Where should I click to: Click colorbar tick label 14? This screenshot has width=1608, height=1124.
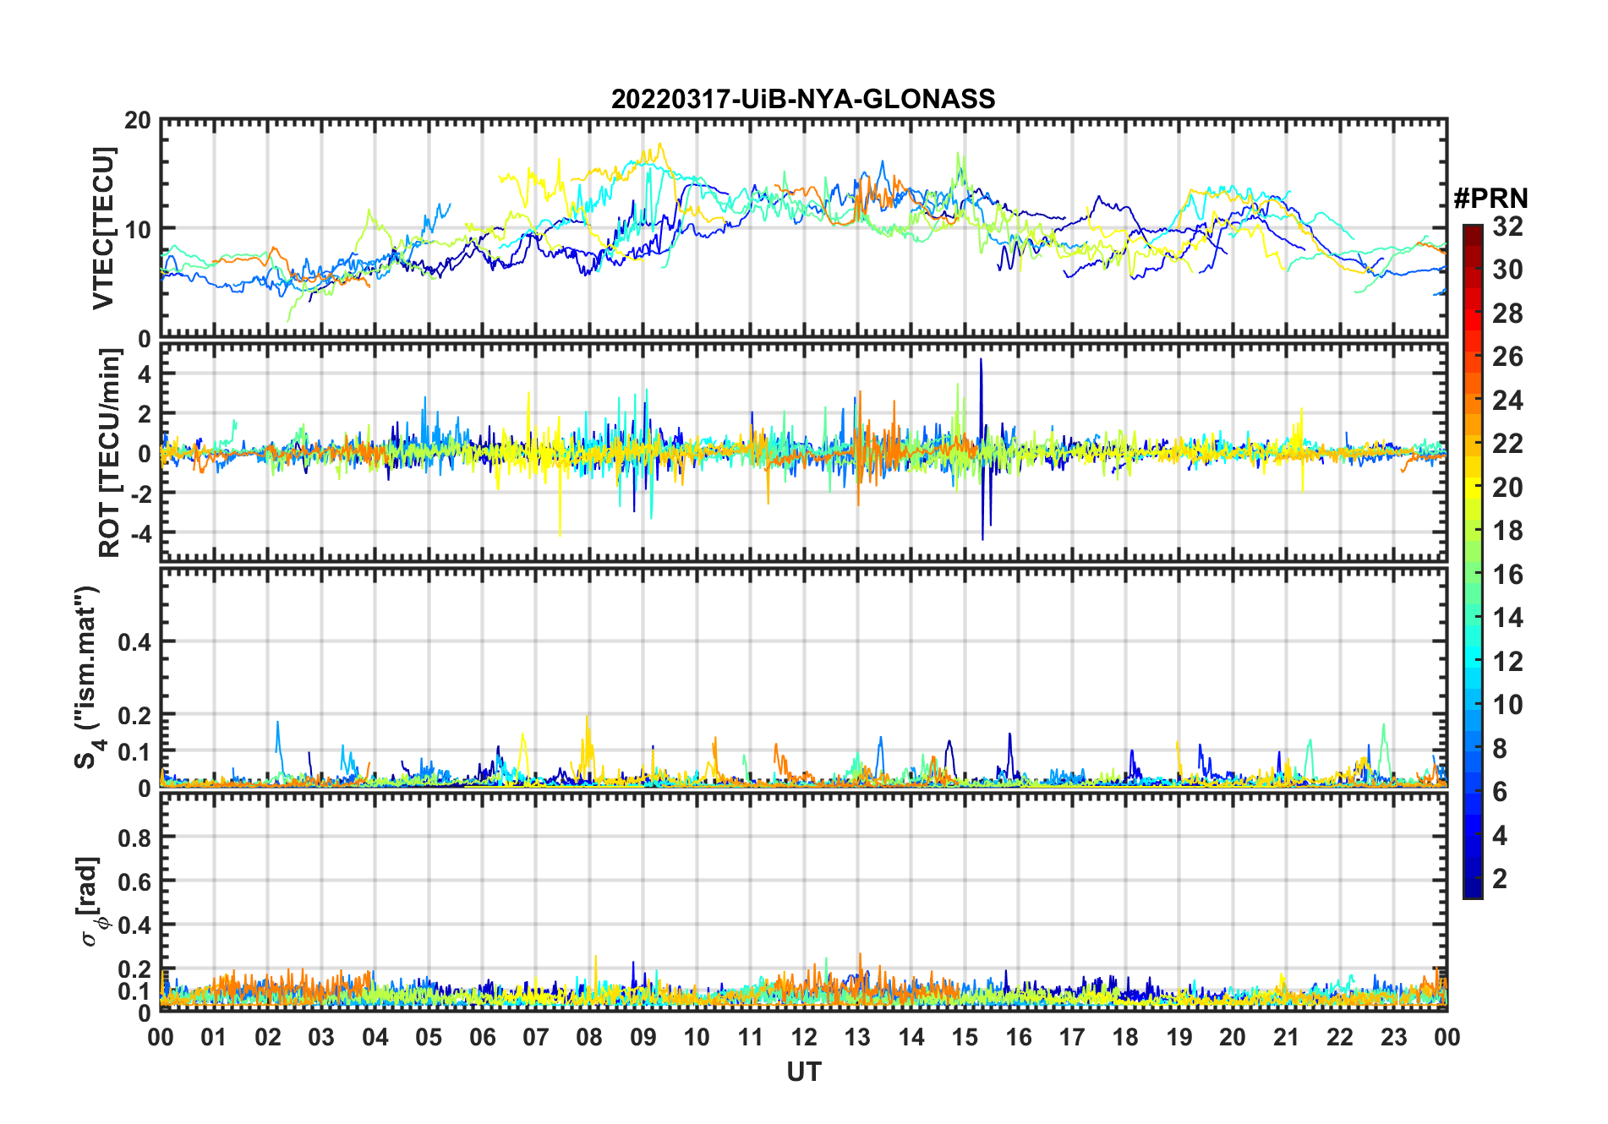1507,618
